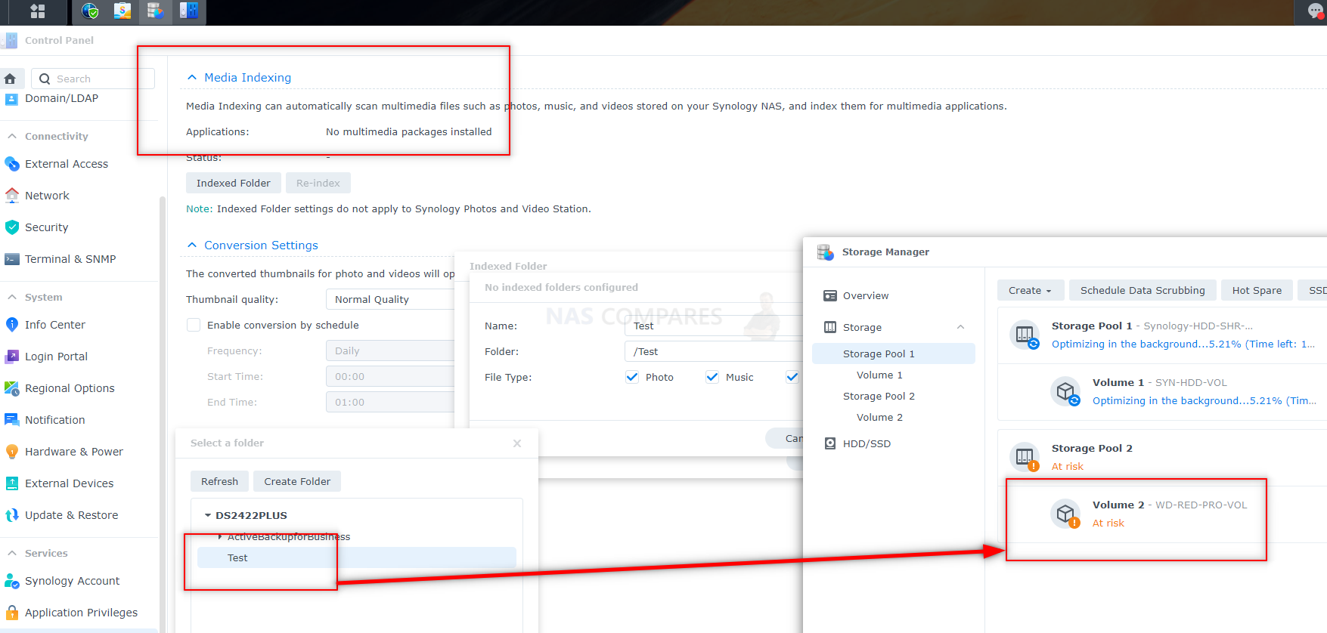
Task: Collapse the Connectivity sidebar group
Action: pyautogui.click(x=12, y=136)
